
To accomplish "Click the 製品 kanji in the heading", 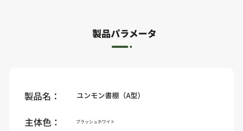I will pyautogui.click(x=102, y=33).
